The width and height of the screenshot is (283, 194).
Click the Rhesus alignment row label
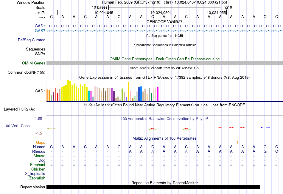(39, 151)
